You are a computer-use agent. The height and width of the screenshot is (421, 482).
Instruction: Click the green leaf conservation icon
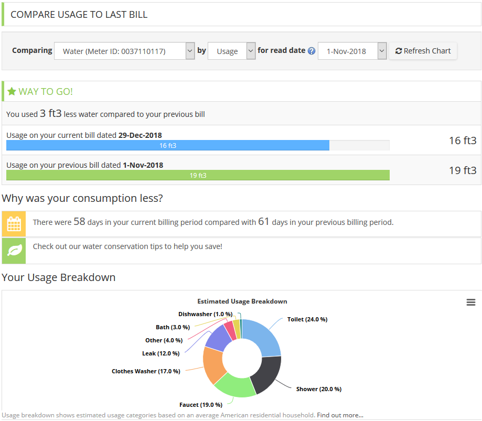(14, 251)
